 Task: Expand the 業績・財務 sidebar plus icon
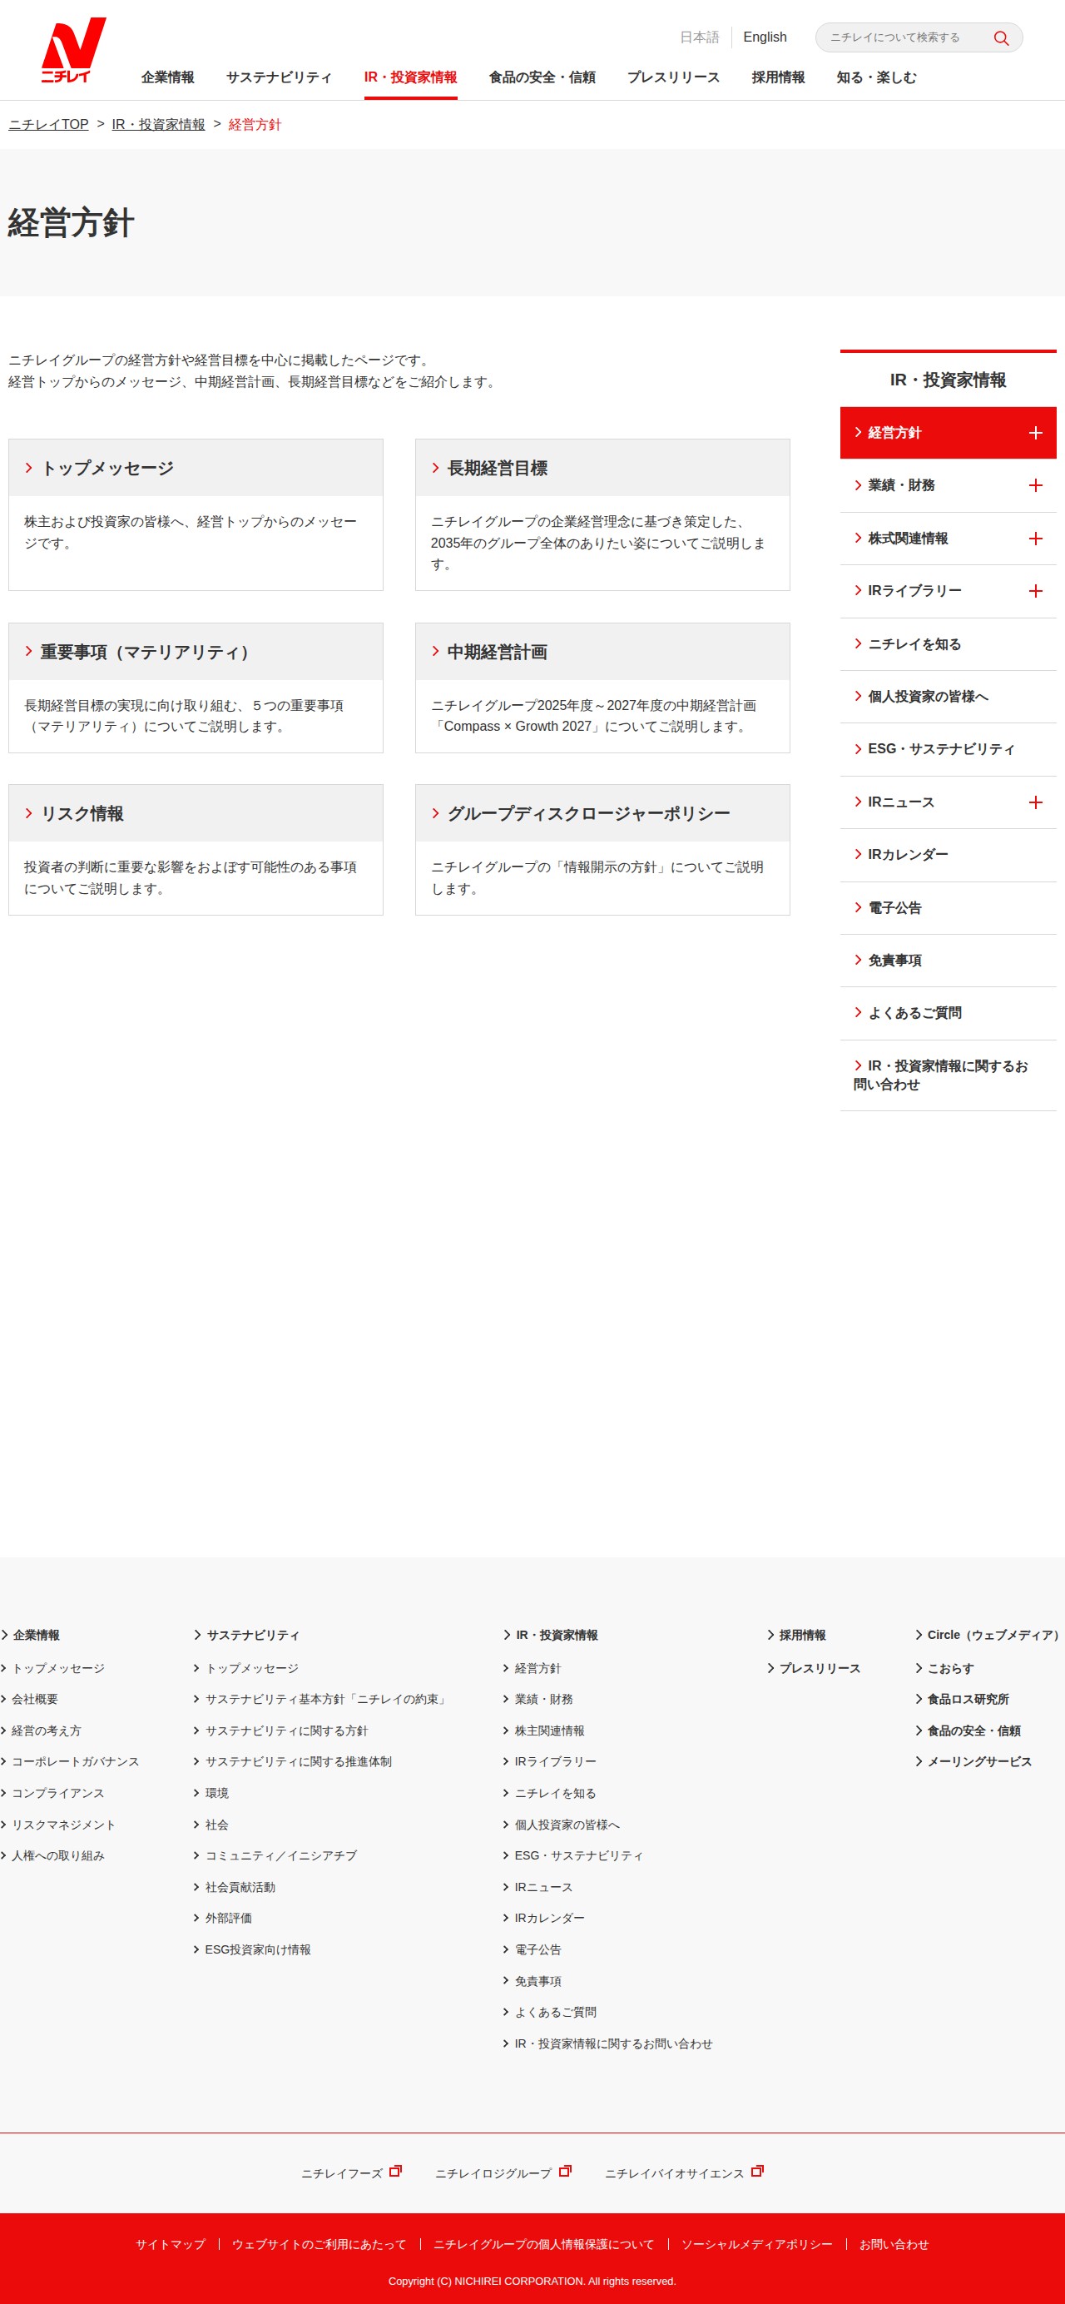click(1034, 485)
